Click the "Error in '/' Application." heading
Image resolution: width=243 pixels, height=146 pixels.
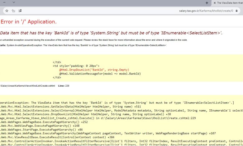coord(29,22)
